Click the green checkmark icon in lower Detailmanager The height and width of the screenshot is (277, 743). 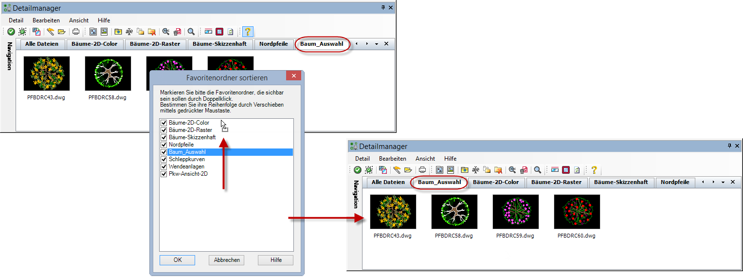pyautogui.click(x=357, y=170)
